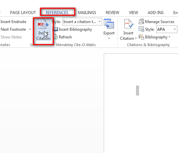
Task: Open the PAGE LAYOUT tab
Action: pyautogui.click(x=23, y=13)
